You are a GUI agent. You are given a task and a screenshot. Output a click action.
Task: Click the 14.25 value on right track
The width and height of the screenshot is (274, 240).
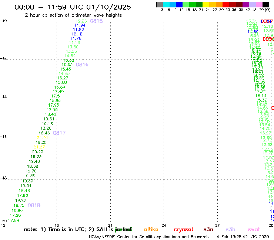265,128
